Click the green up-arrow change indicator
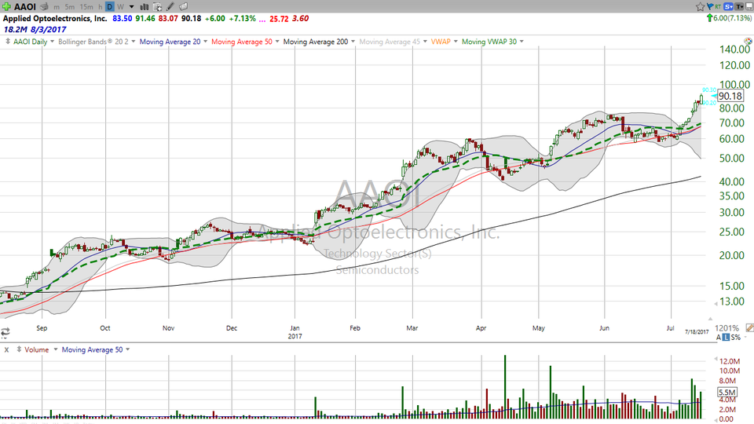The image size is (754, 424). click(709, 18)
